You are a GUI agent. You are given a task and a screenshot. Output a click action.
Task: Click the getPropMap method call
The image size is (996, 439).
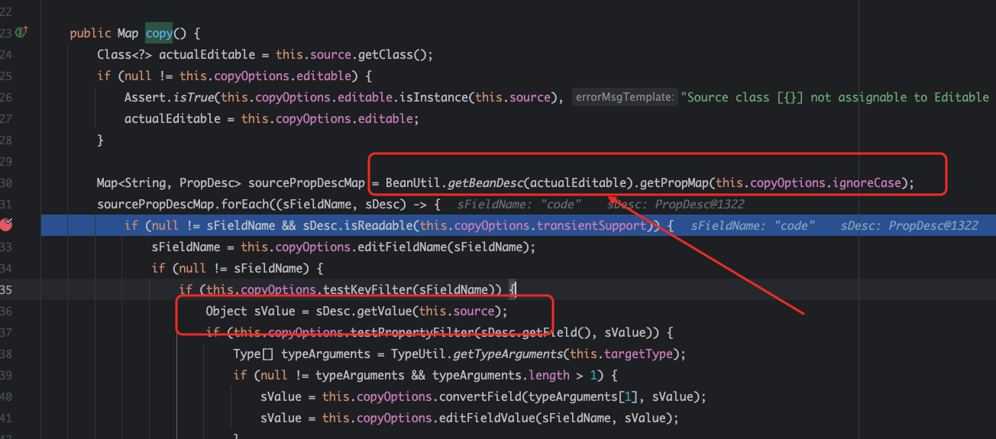coord(669,182)
